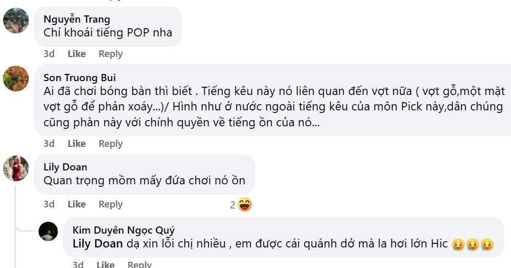Reply to Kim Duyên Ngọc Quý's reply

pos(139,264)
